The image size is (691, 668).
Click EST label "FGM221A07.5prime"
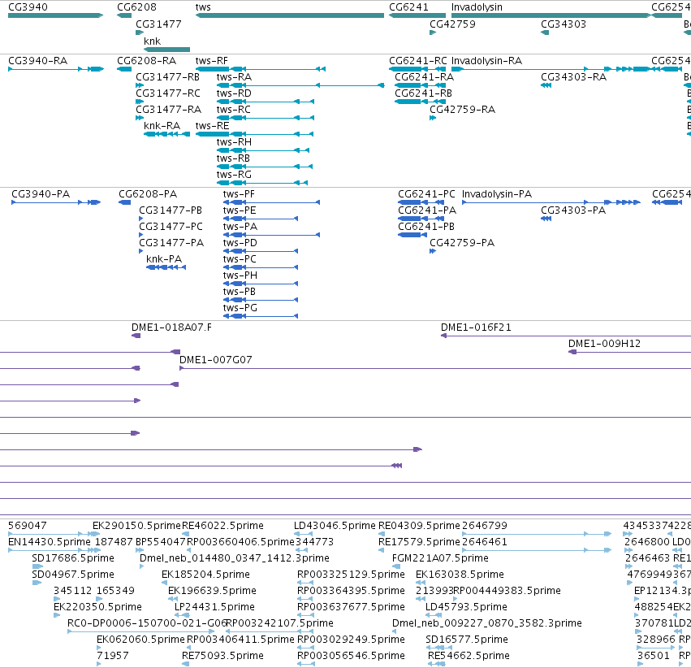point(440,558)
